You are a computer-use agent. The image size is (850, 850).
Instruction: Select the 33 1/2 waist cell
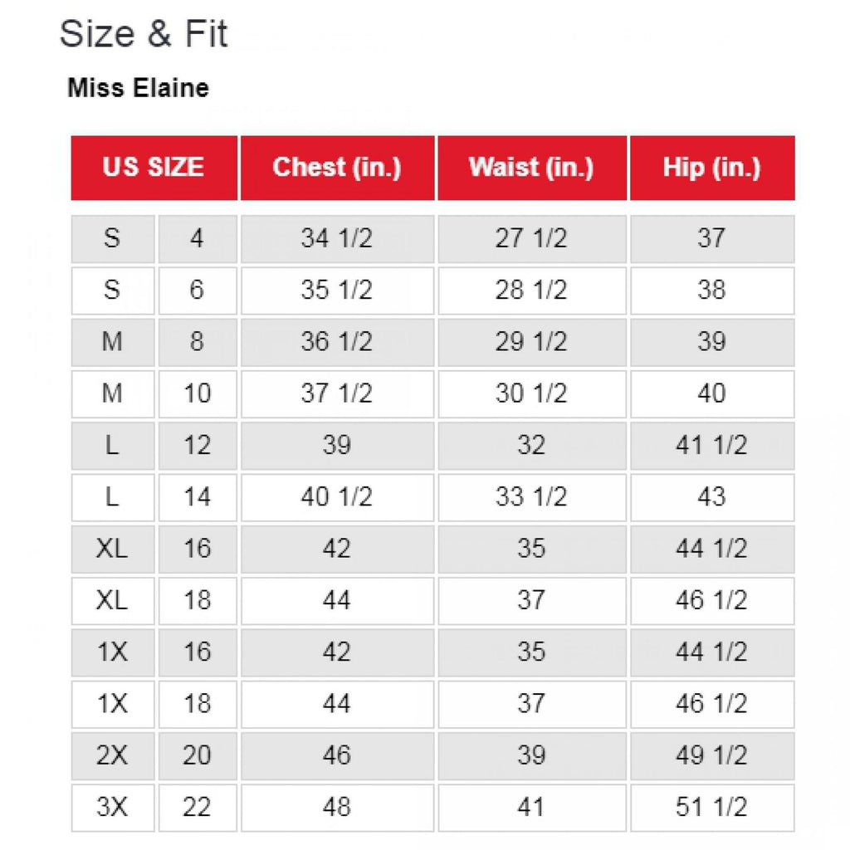click(531, 497)
